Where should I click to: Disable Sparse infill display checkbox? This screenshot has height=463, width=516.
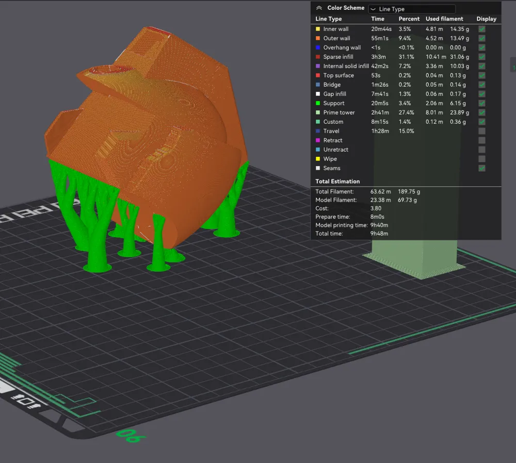coord(481,57)
